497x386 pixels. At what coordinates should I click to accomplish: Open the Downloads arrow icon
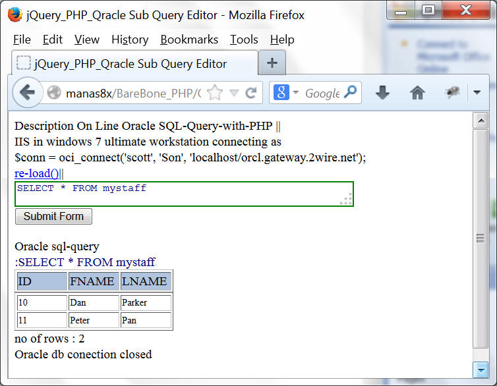[x=382, y=92]
